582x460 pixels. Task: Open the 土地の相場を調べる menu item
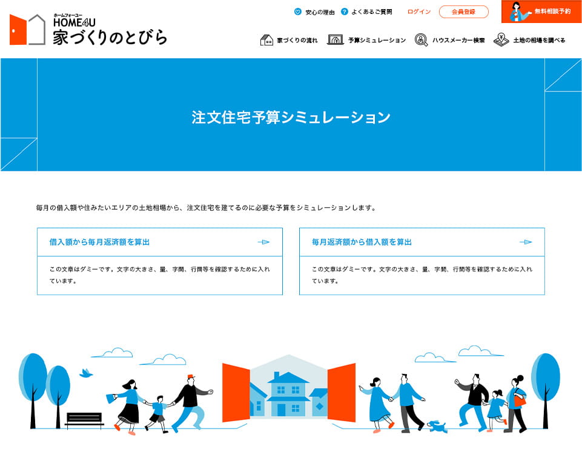click(540, 40)
